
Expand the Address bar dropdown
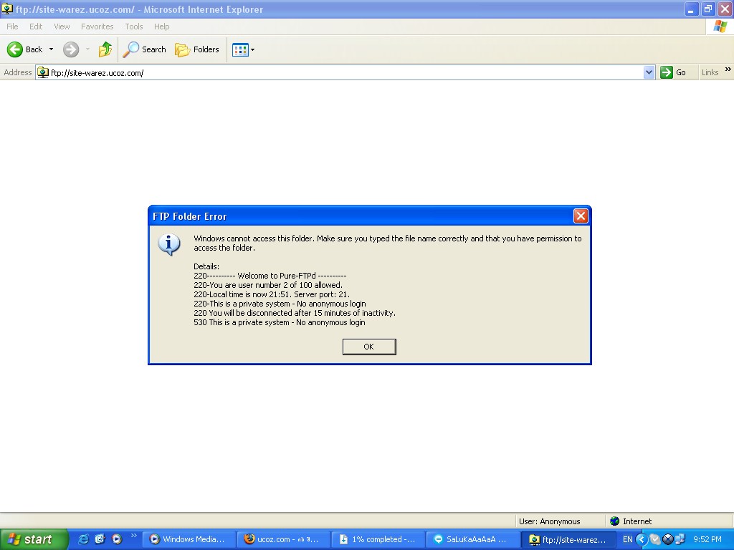click(649, 72)
